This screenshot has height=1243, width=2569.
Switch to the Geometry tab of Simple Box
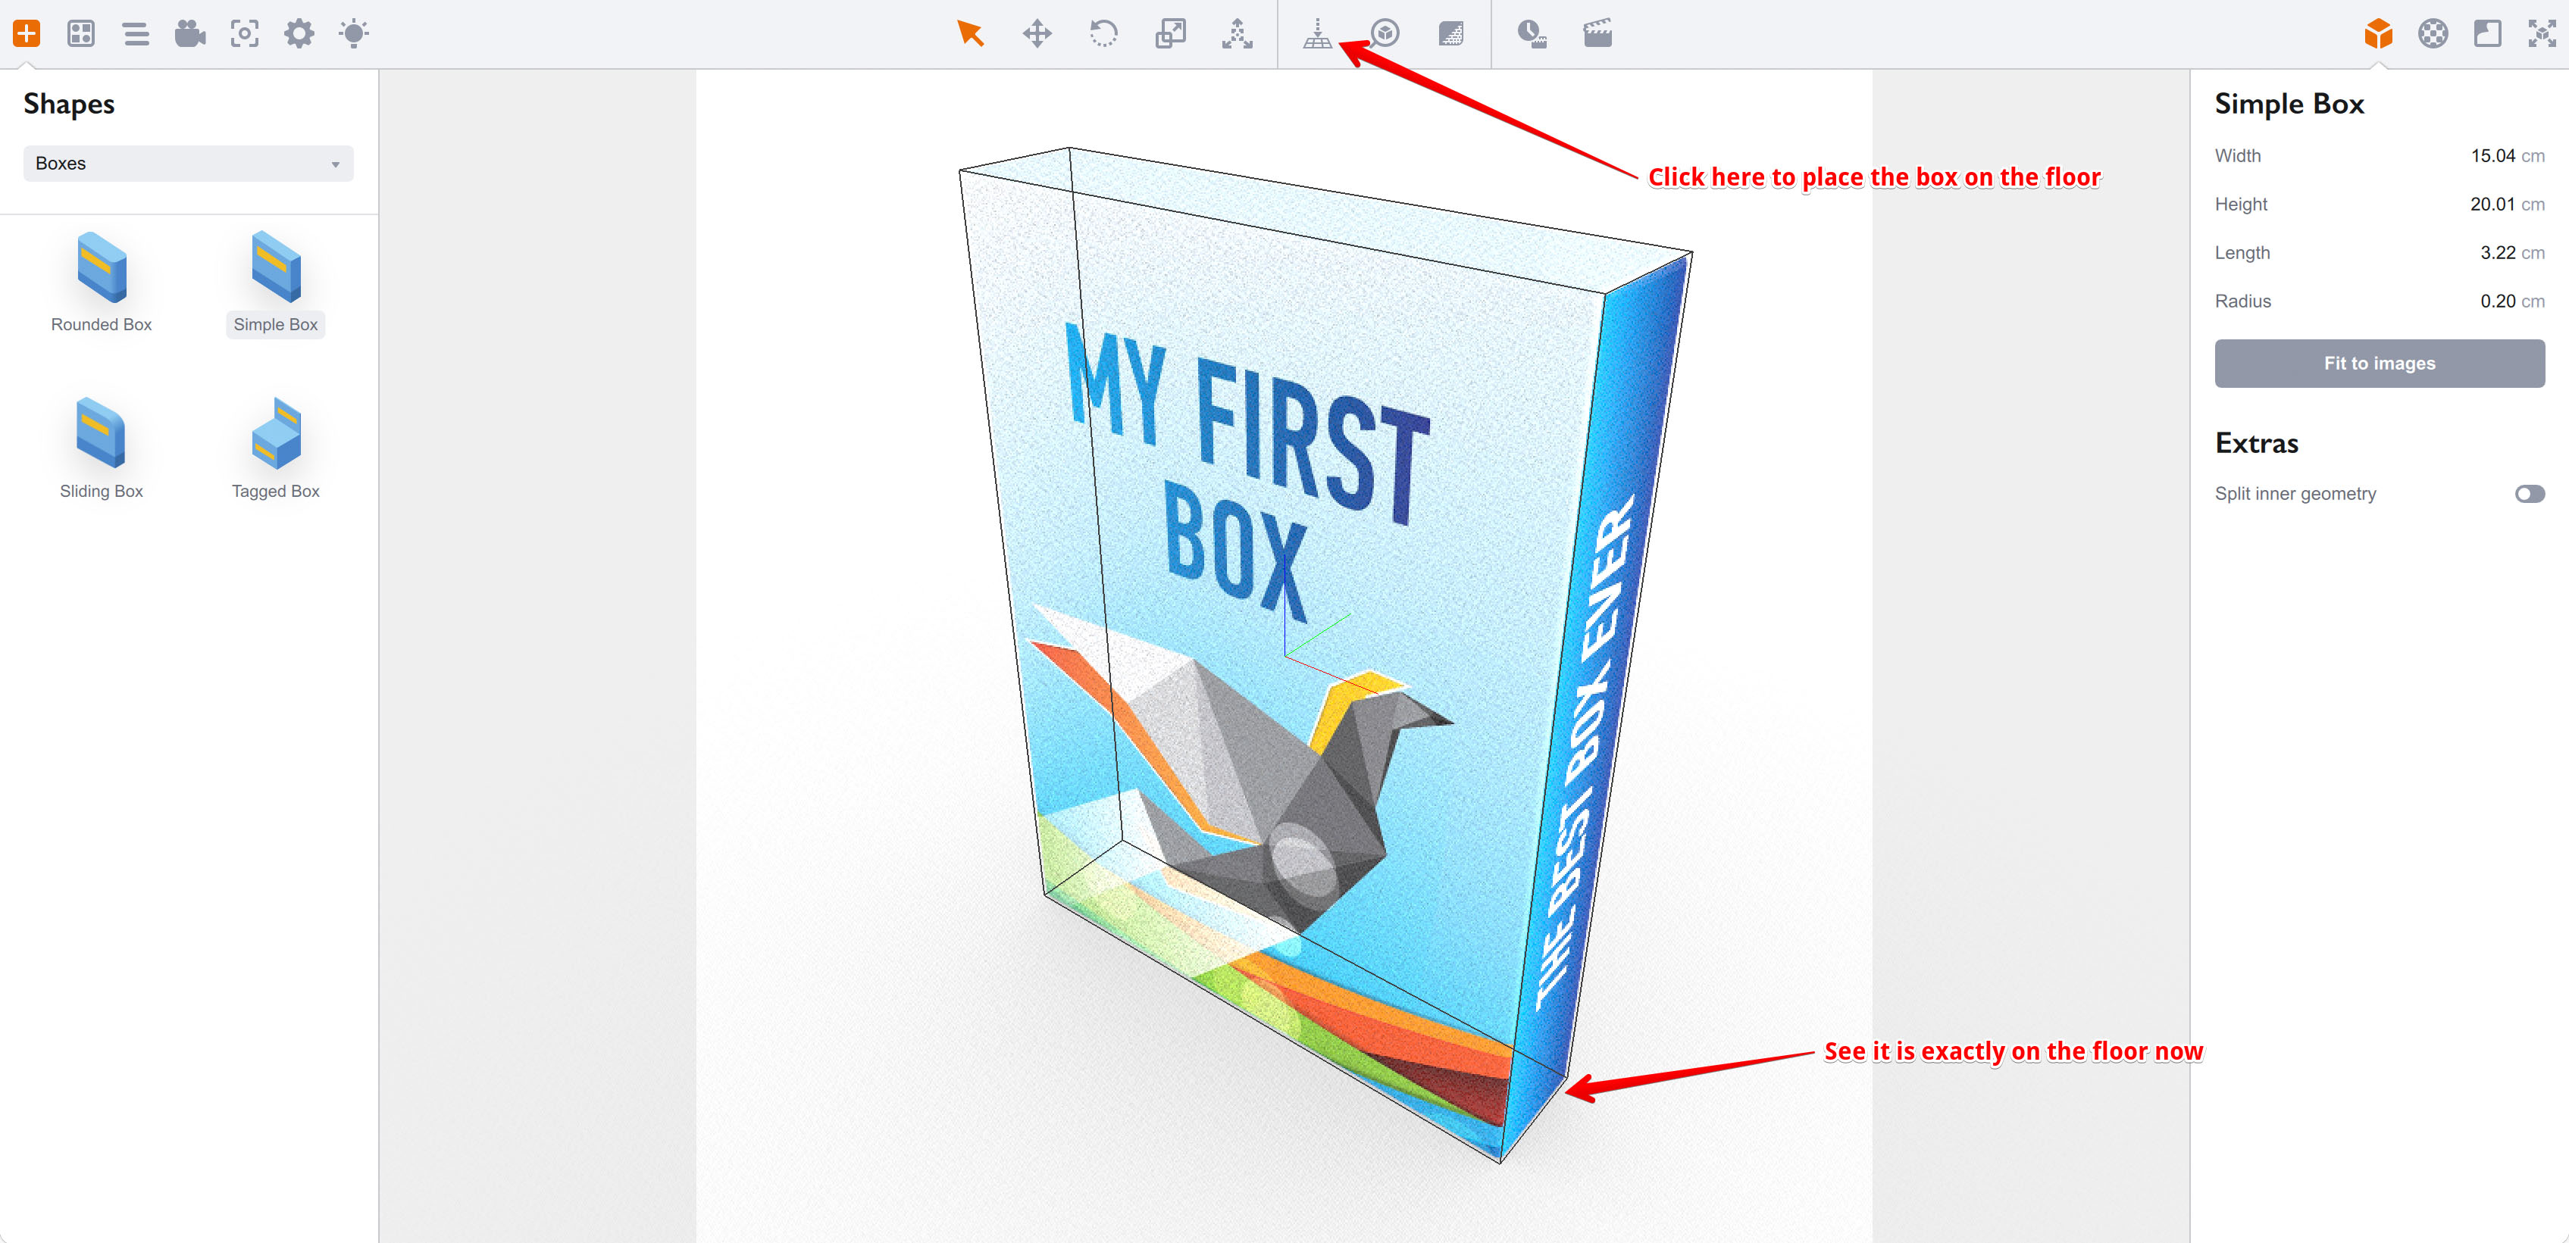click(2380, 33)
